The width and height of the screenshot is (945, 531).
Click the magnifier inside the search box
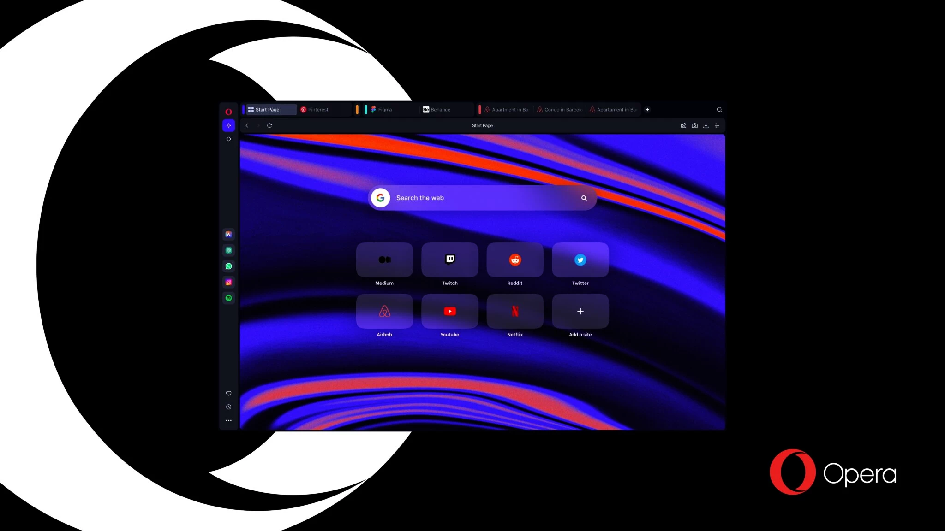point(584,198)
